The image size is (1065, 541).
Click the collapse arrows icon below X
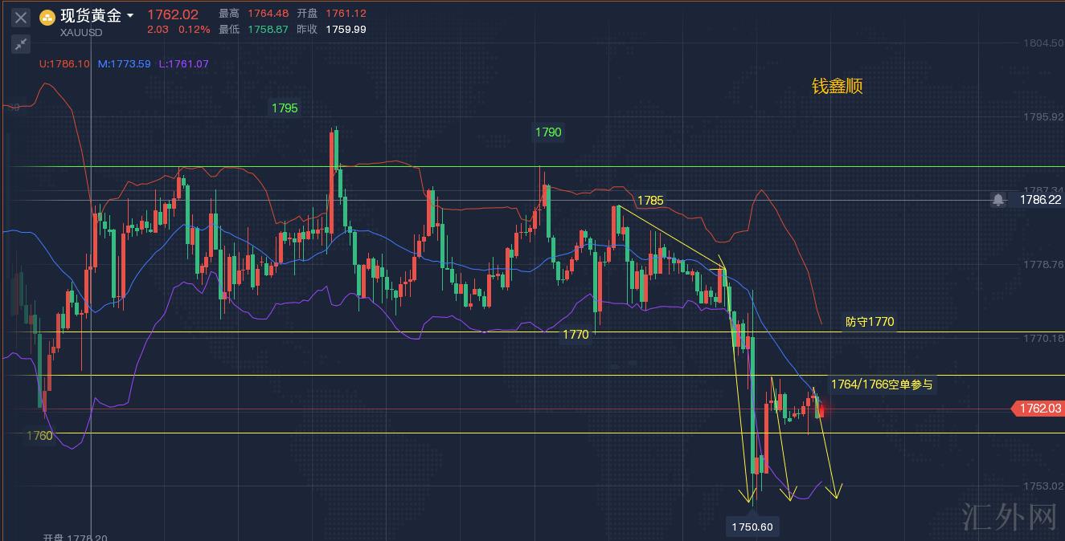(21, 44)
